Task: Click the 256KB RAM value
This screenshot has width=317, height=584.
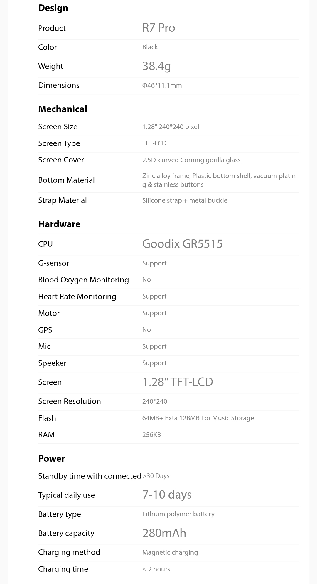Action: [151, 435]
